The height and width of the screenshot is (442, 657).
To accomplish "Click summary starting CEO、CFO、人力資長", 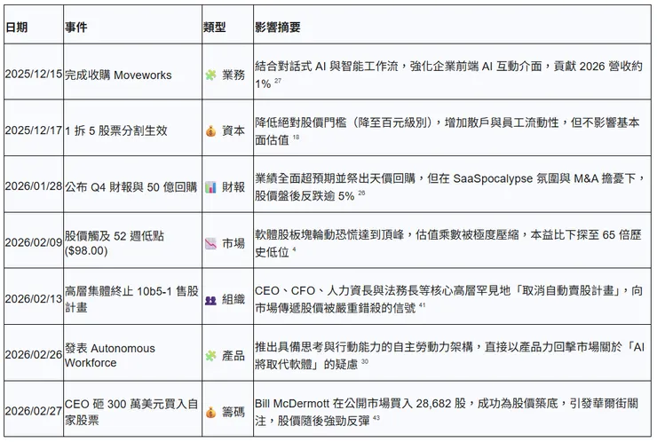I will point(448,299).
